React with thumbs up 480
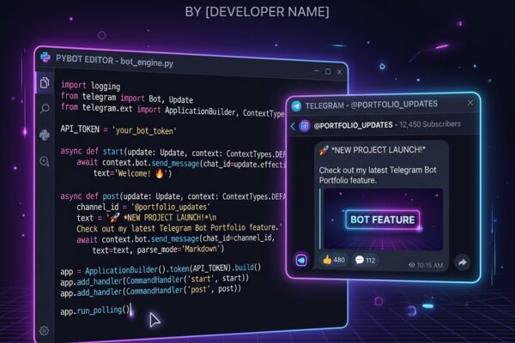The width and height of the screenshot is (515, 343). tap(334, 260)
